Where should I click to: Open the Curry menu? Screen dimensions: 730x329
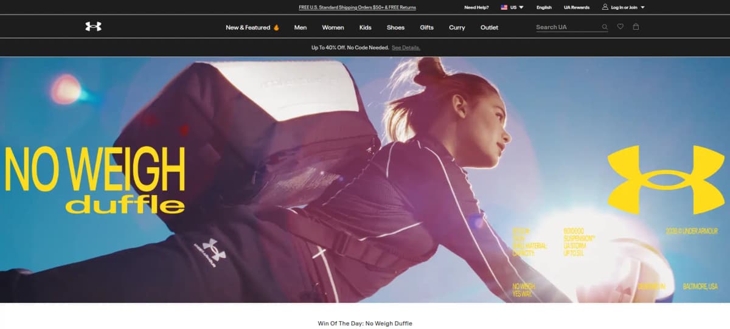point(457,27)
